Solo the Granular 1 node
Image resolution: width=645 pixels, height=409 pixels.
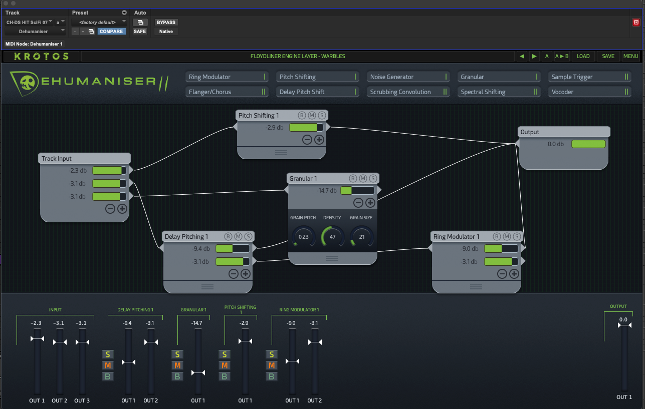[373, 178]
